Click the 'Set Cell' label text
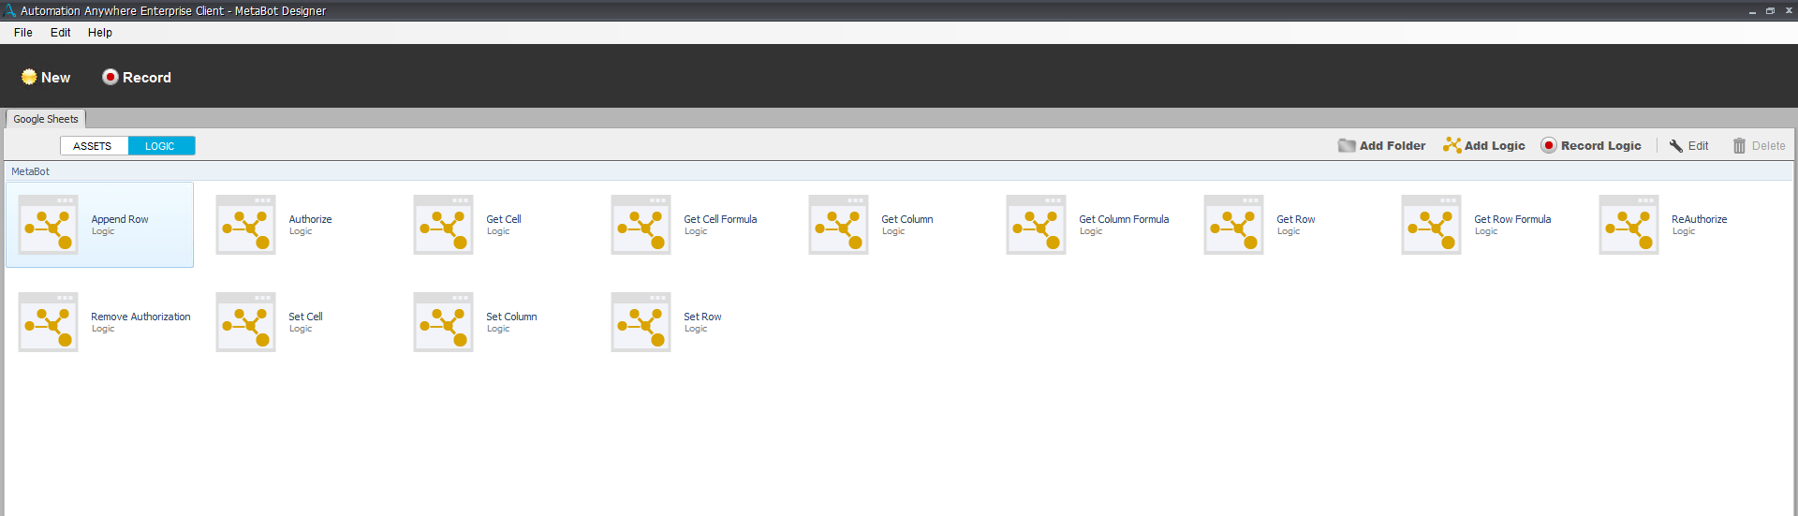Screen dimensions: 1798x516 [x=305, y=317]
